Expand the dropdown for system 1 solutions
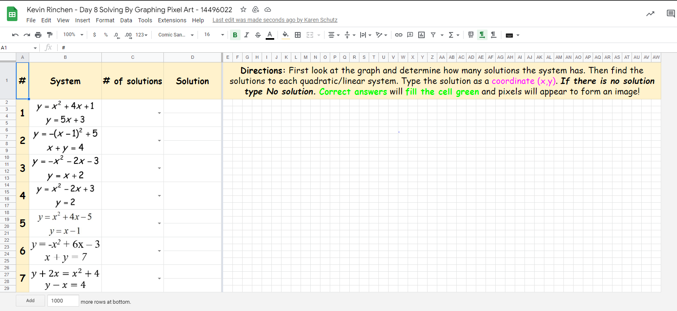This screenshot has height=311, width=677. 159,113
